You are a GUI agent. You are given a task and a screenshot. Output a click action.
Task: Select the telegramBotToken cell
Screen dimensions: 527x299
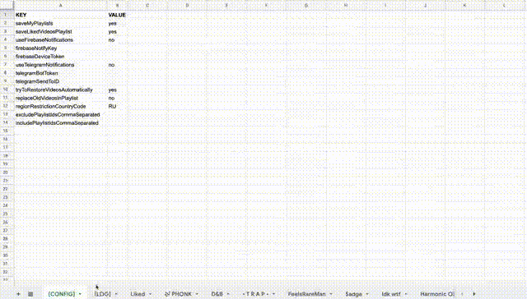click(60, 73)
